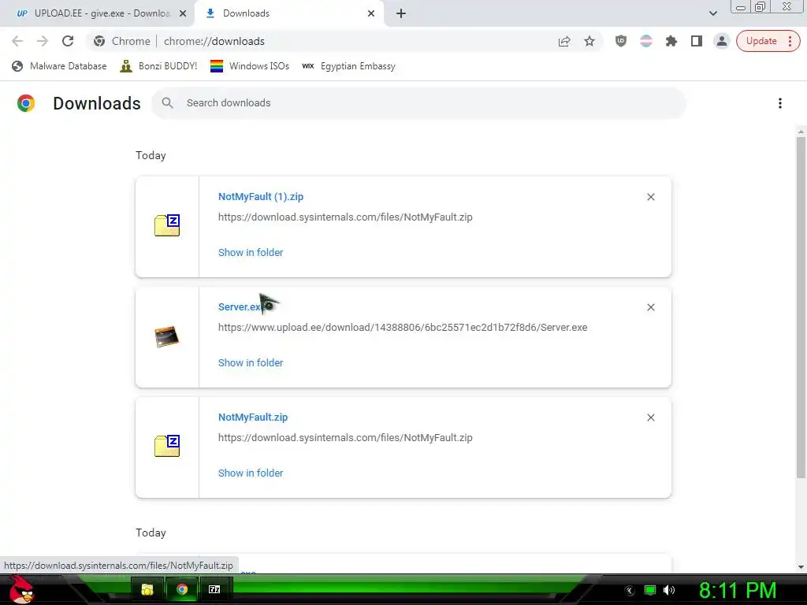The height and width of the screenshot is (605, 807).
Task: Click the sysinternals URL under NotMyFault.zip card
Action: click(x=345, y=438)
